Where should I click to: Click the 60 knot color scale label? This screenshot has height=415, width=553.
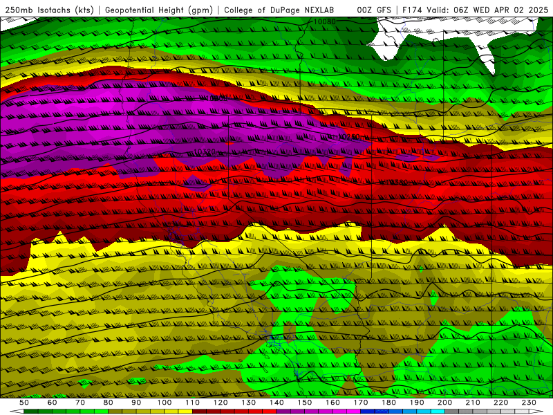(x=52, y=403)
